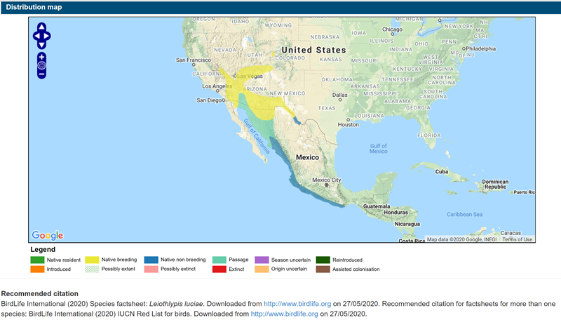Pan the map up with arrow control
The height and width of the screenshot is (320, 561).
pos(41,27)
